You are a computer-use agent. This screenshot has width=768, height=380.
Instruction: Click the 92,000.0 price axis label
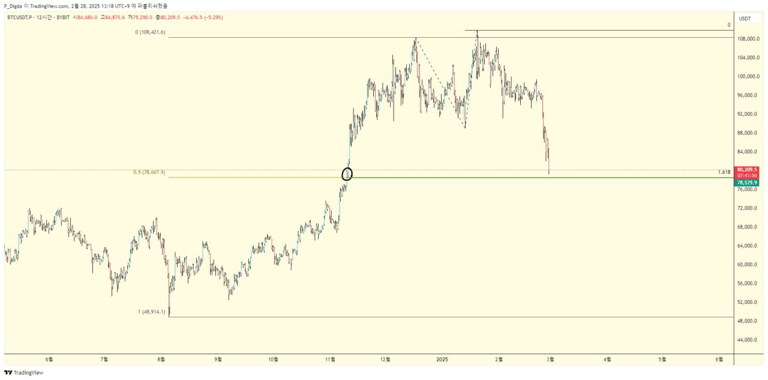[748, 114]
